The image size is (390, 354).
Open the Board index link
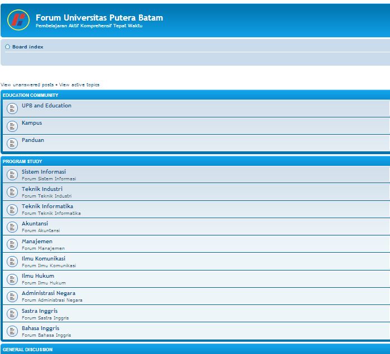tap(27, 47)
